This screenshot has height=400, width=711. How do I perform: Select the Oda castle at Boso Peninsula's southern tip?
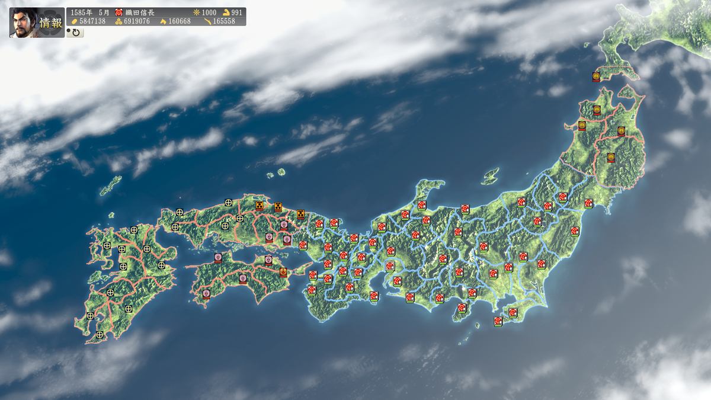click(x=498, y=321)
